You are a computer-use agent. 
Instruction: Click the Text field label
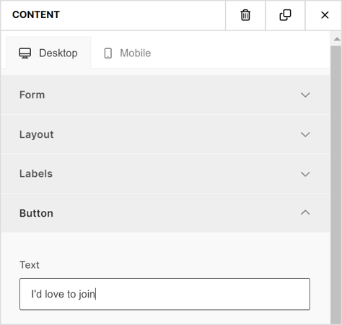[30, 265]
